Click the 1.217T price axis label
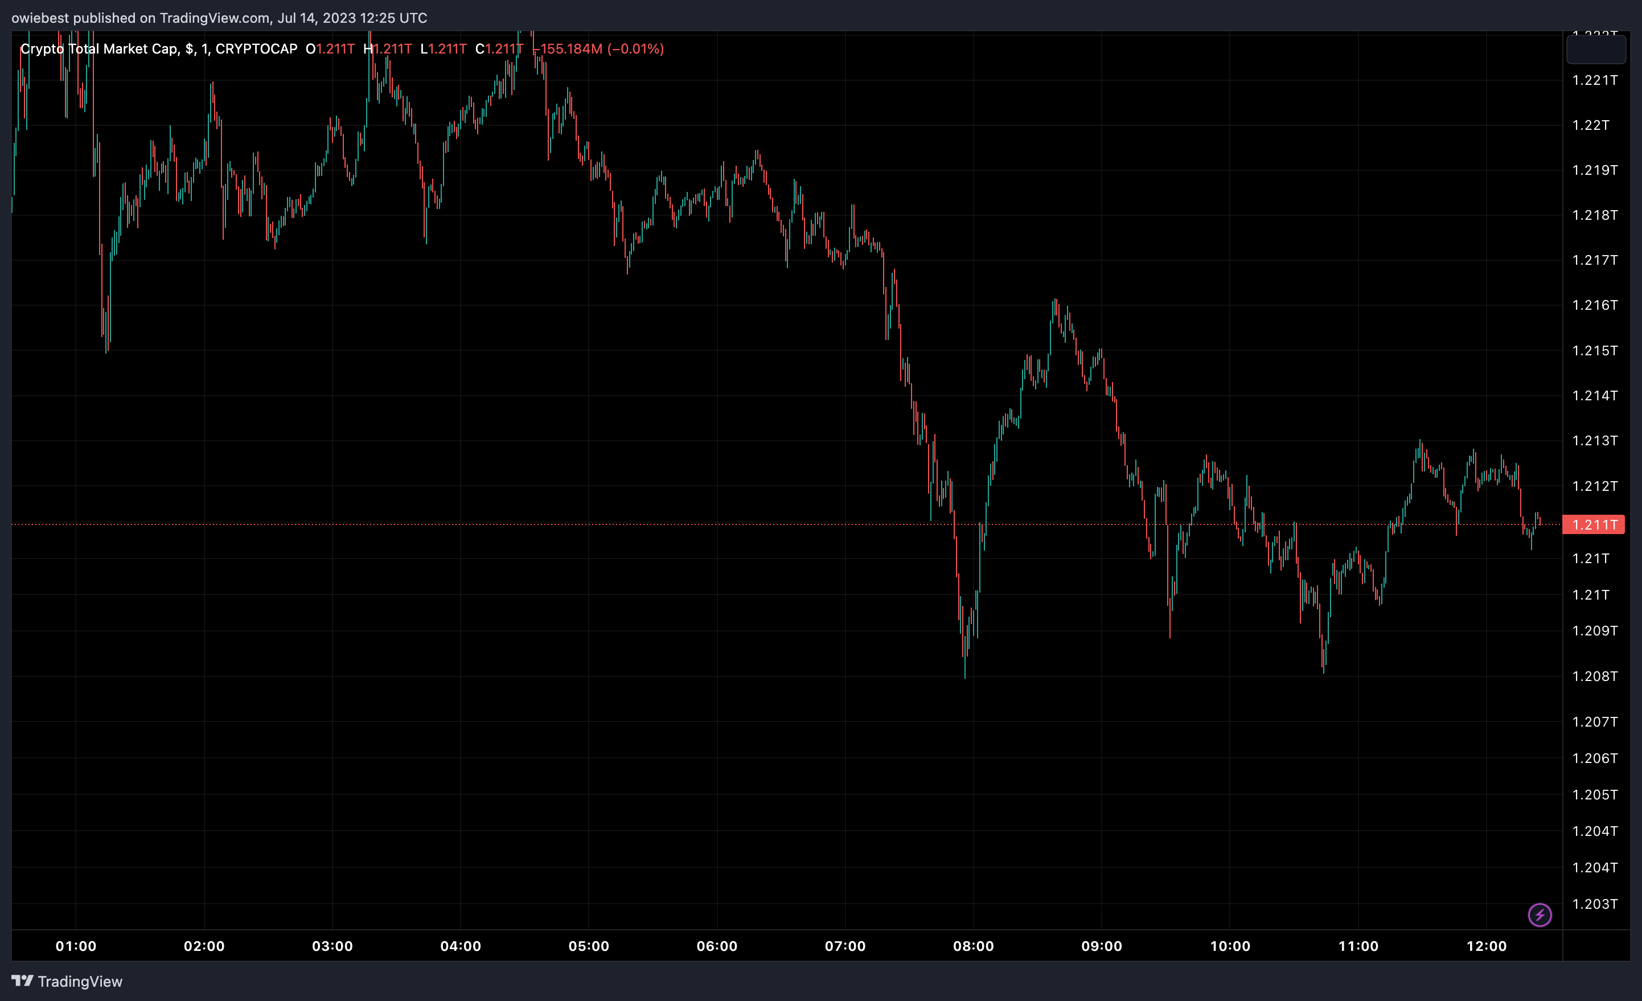Viewport: 1642px width, 1001px height. 1595,260
